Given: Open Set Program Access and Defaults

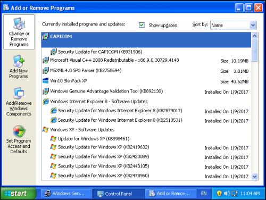Looking at the screenshot, I should click(19, 139).
